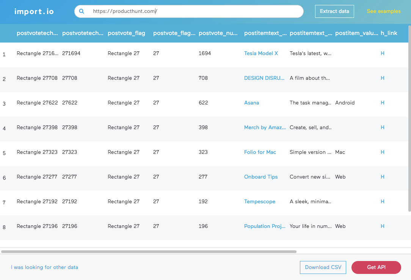
Task: Click the H link in DESIGN DISRU... row
Action: (383, 78)
